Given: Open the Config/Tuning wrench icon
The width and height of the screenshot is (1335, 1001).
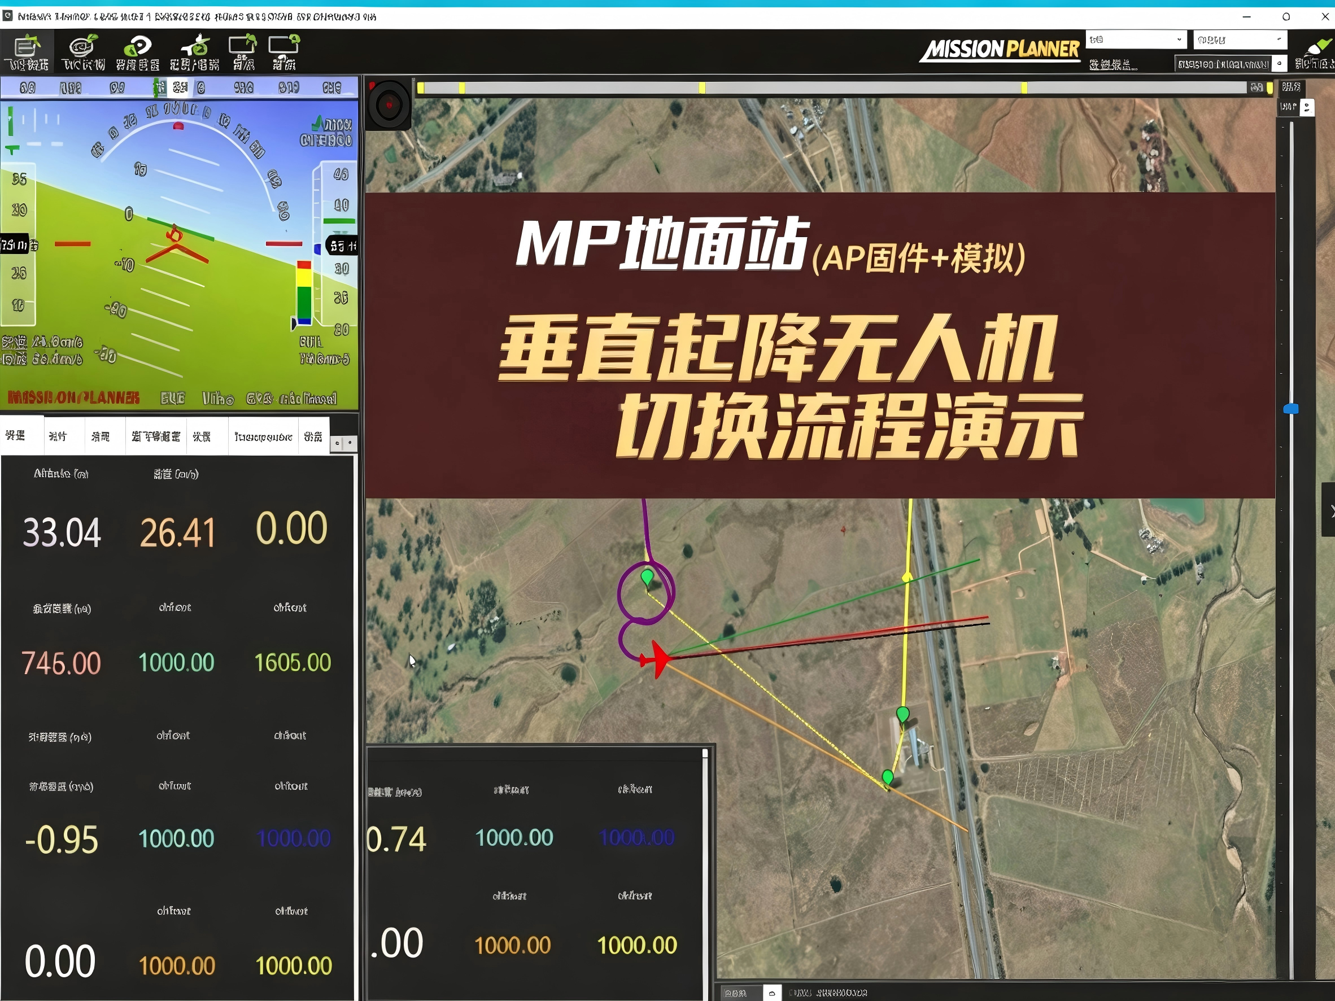Looking at the screenshot, I should [194, 52].
